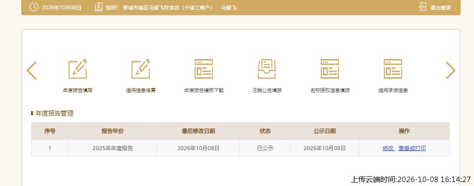The height and width of the screenshot is (186, 474).
Task: Click the 已公示 status cell
Action: (x=265, y=148)
